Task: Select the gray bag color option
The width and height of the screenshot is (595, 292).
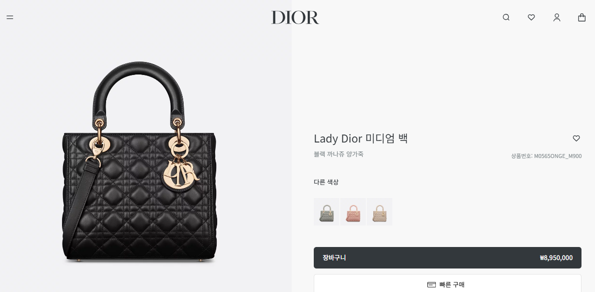Action: click(326, 212)
